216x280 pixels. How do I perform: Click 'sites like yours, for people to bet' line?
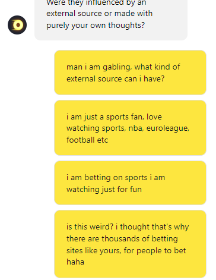[126, 251]
